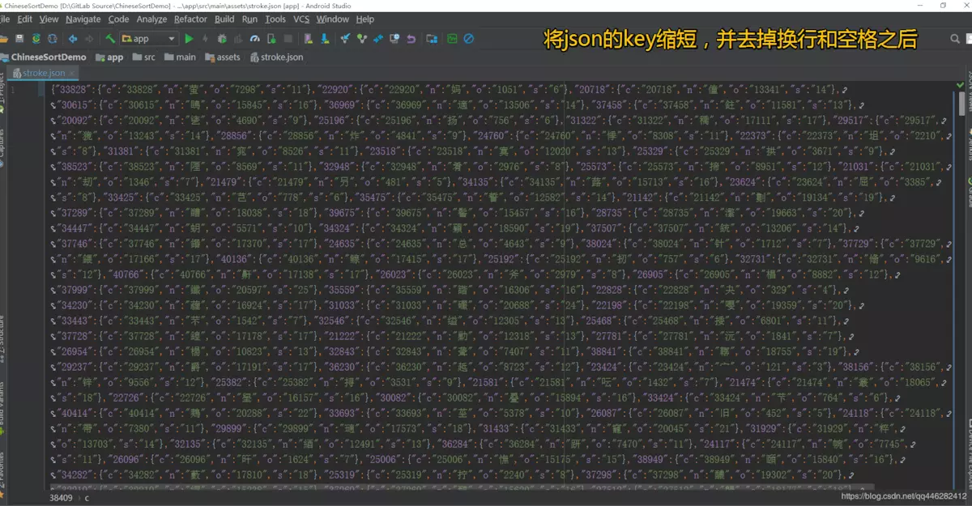
Task: Open the app run configuration dropdown
Action: pos(149,38)
